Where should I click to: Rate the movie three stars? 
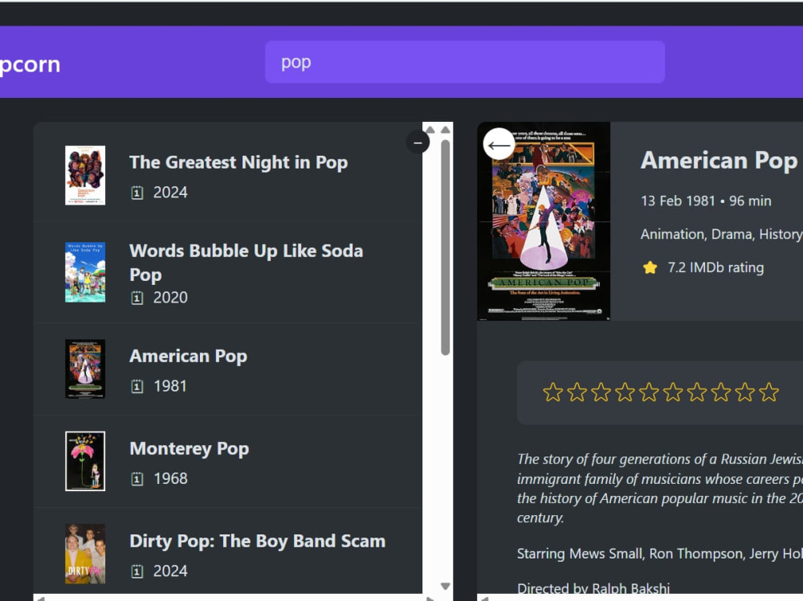coord(601,392)
